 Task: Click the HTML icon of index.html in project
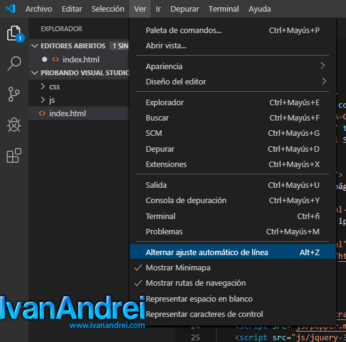(42, 113)
